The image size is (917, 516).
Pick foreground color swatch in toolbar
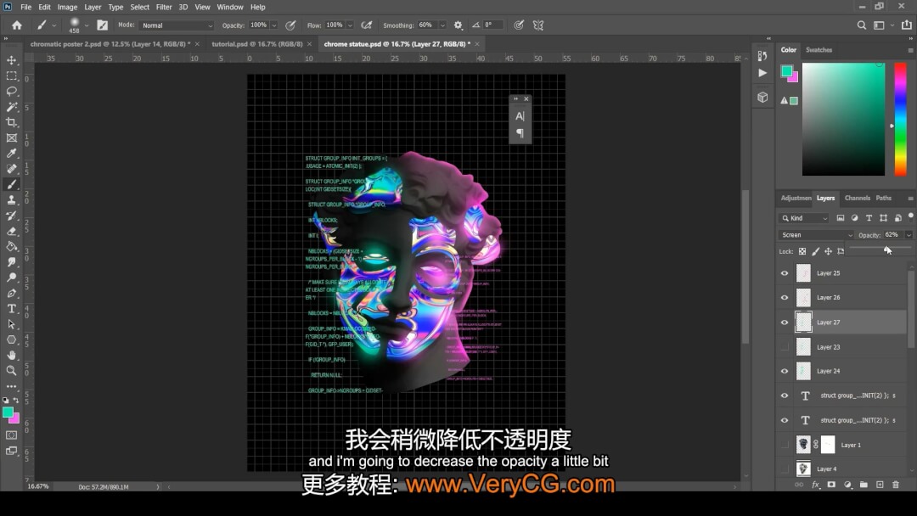point(8,412)
